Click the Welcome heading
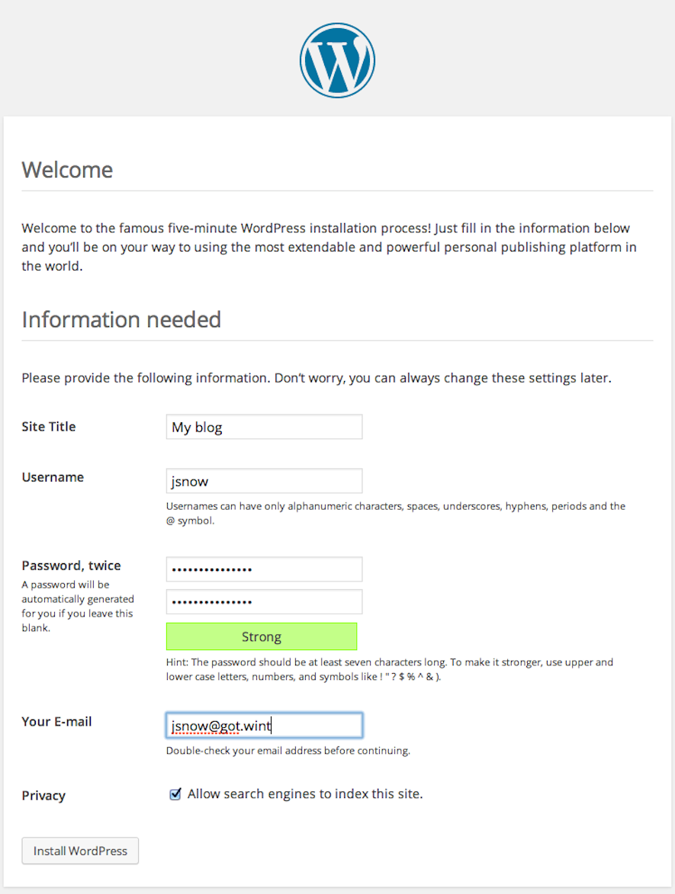Screen dimensions: 675x894 pyautogui.click(x=67, y=169)
